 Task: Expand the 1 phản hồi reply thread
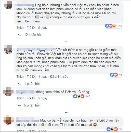click(32, 84)
